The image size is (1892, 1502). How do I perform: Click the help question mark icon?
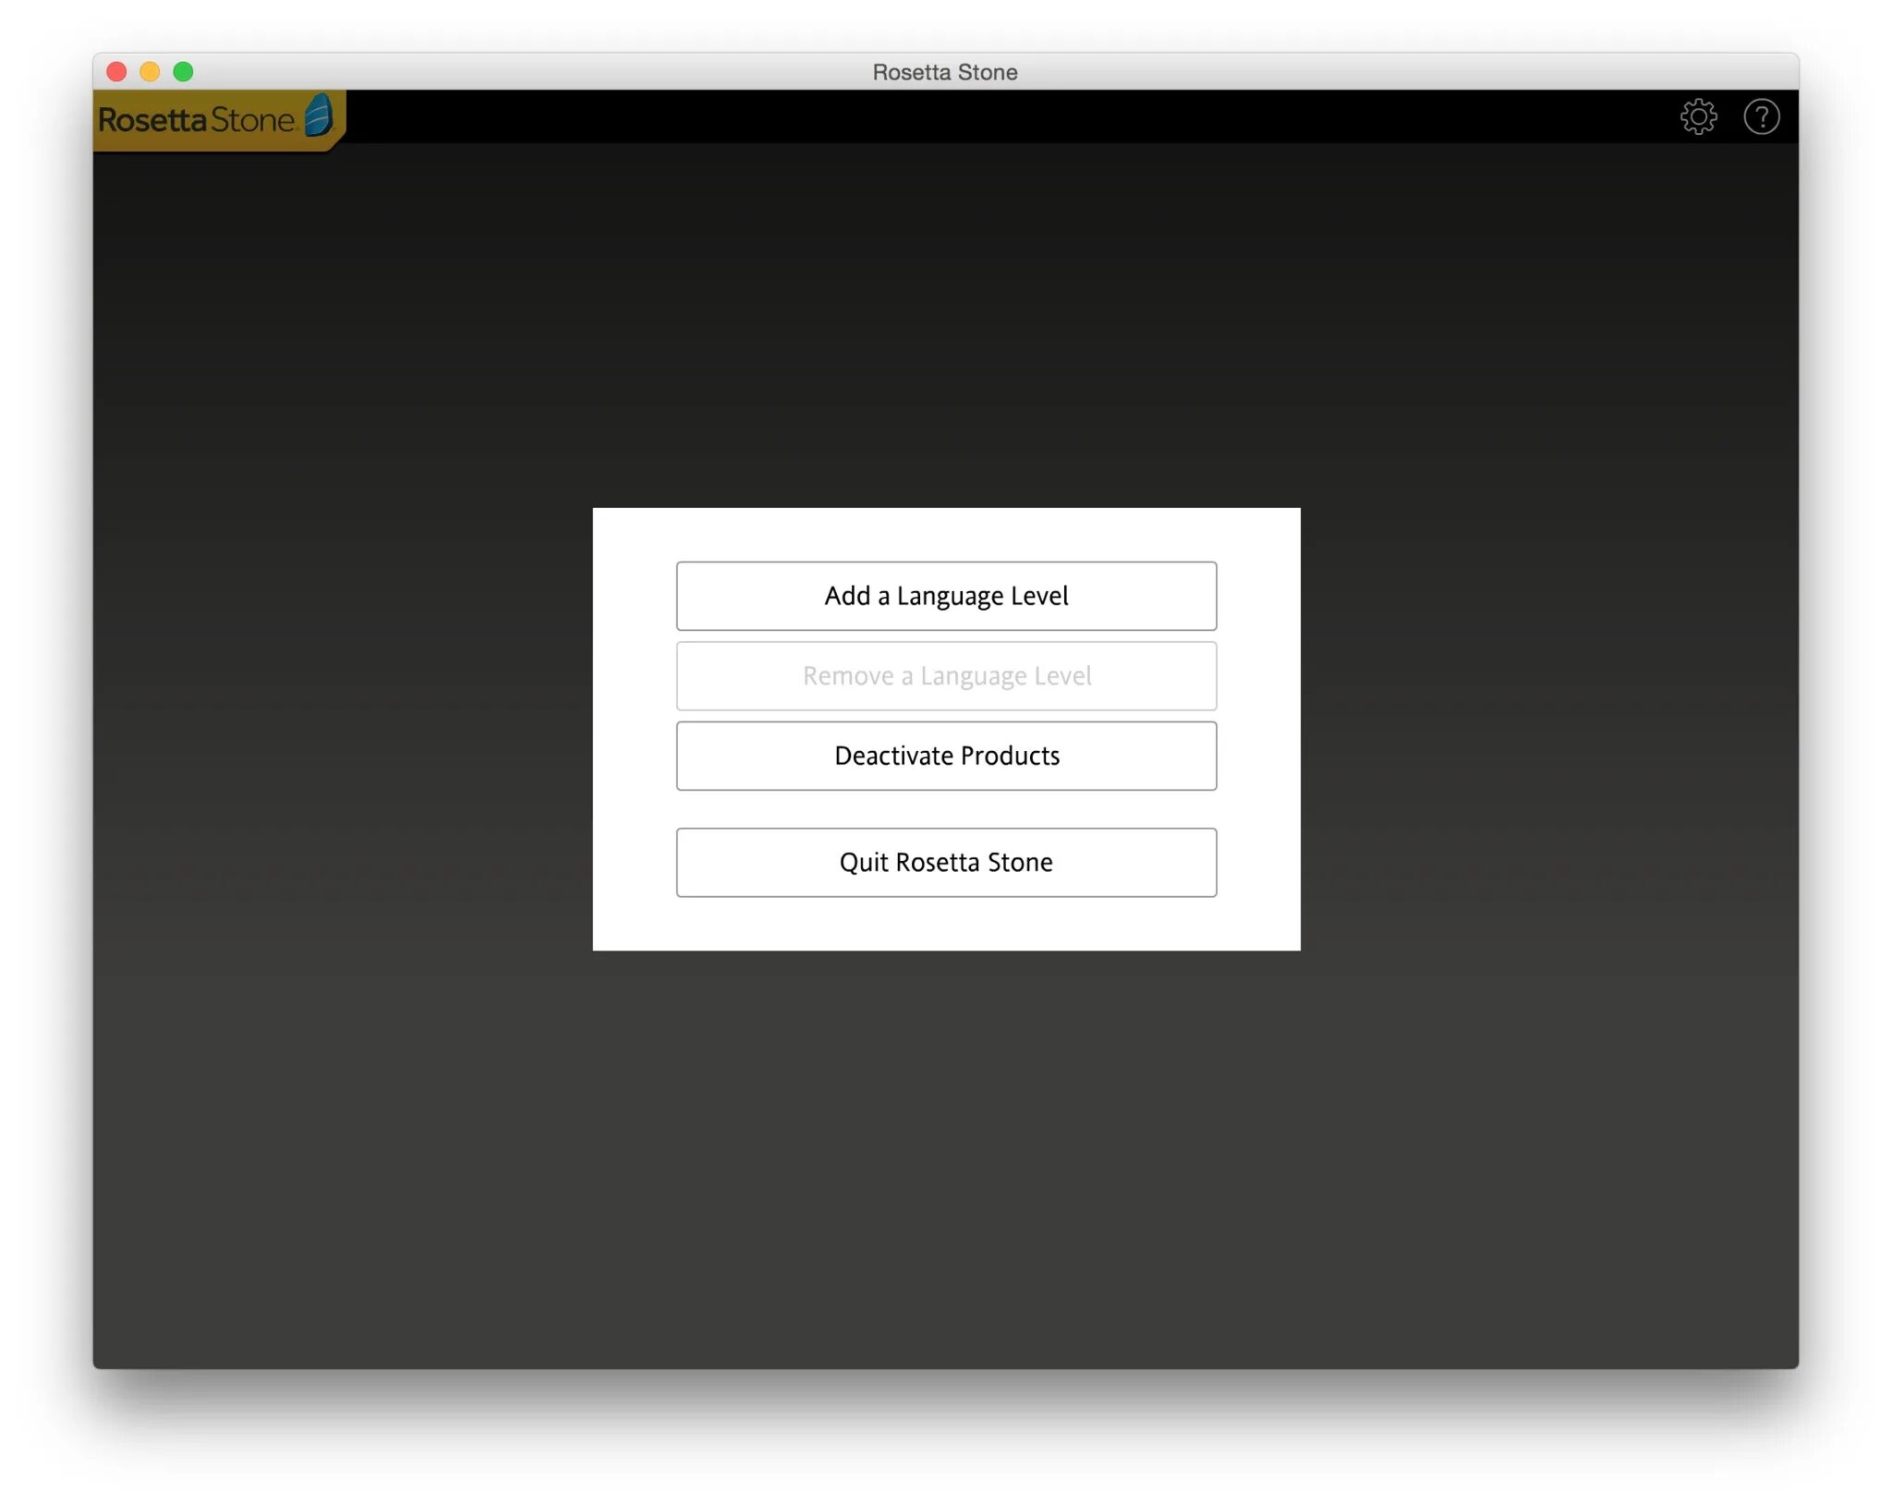pos(1761,117)
